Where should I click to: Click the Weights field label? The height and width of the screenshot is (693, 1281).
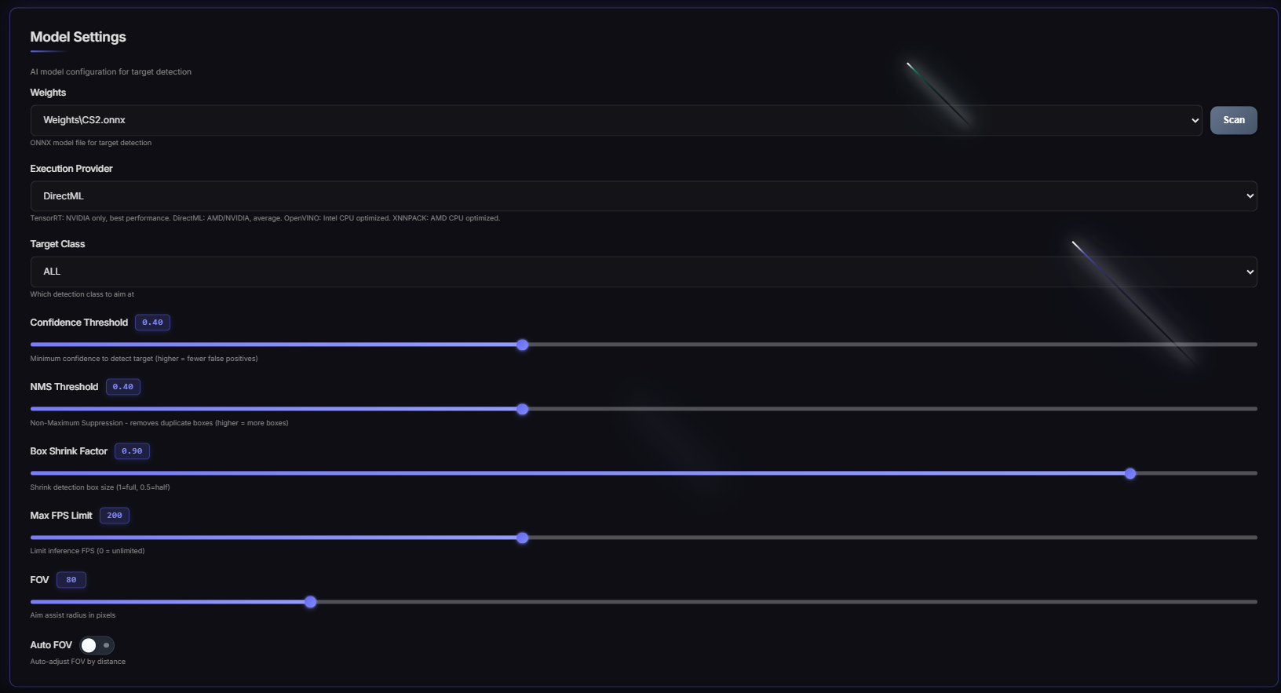click(48, 93)
